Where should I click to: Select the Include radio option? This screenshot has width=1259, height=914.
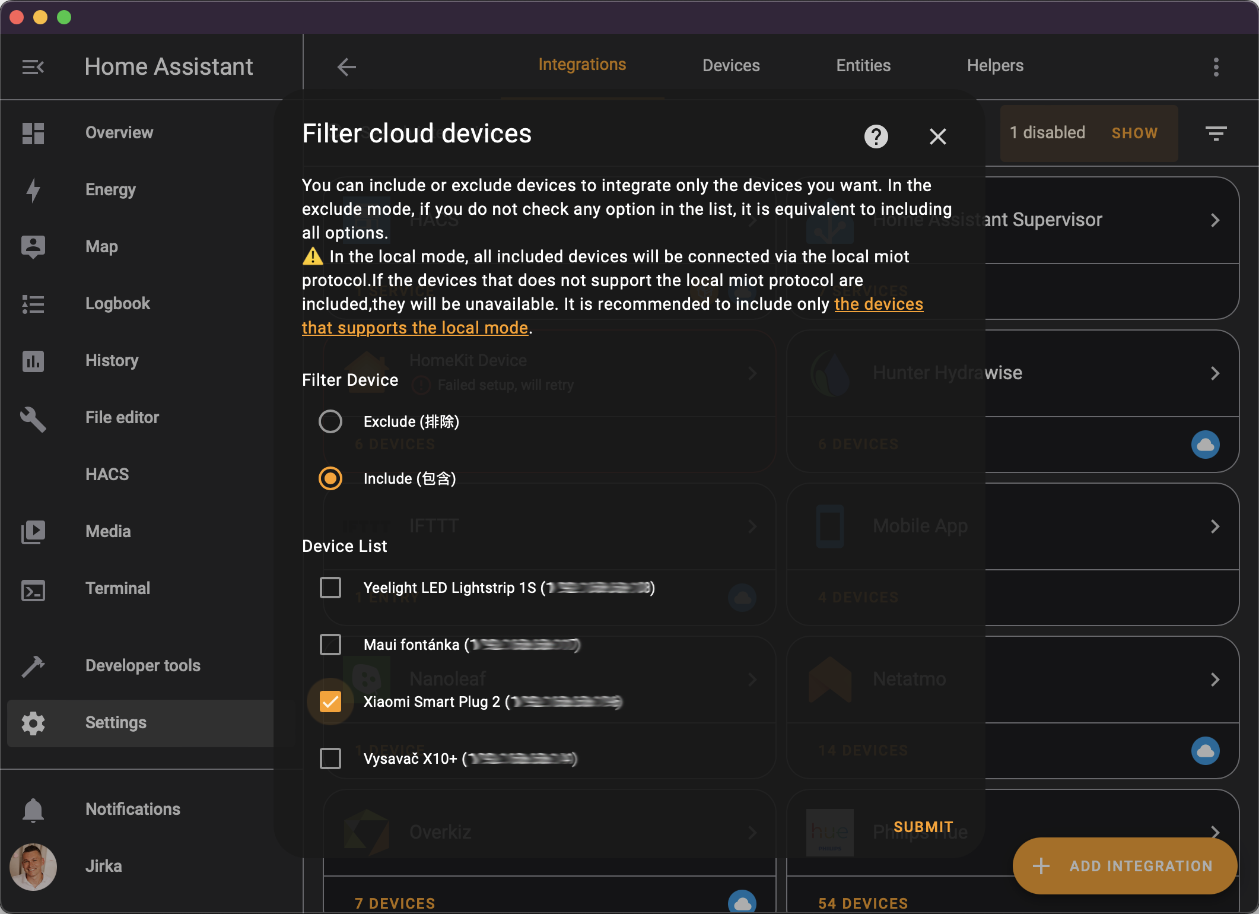tap(330, 478)
